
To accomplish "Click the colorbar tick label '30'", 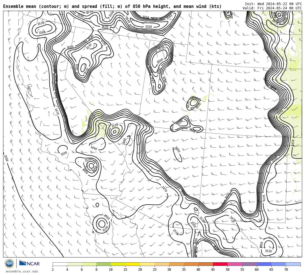I will (169, 270).
